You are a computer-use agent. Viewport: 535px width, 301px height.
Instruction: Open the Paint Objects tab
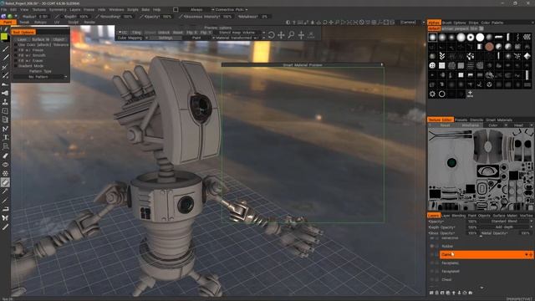click(479, 216)
